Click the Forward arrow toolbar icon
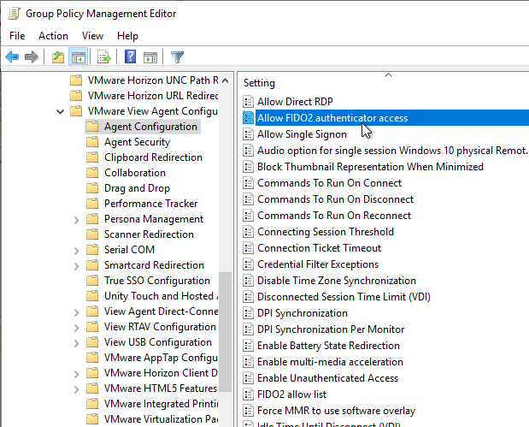 (32, 56)
